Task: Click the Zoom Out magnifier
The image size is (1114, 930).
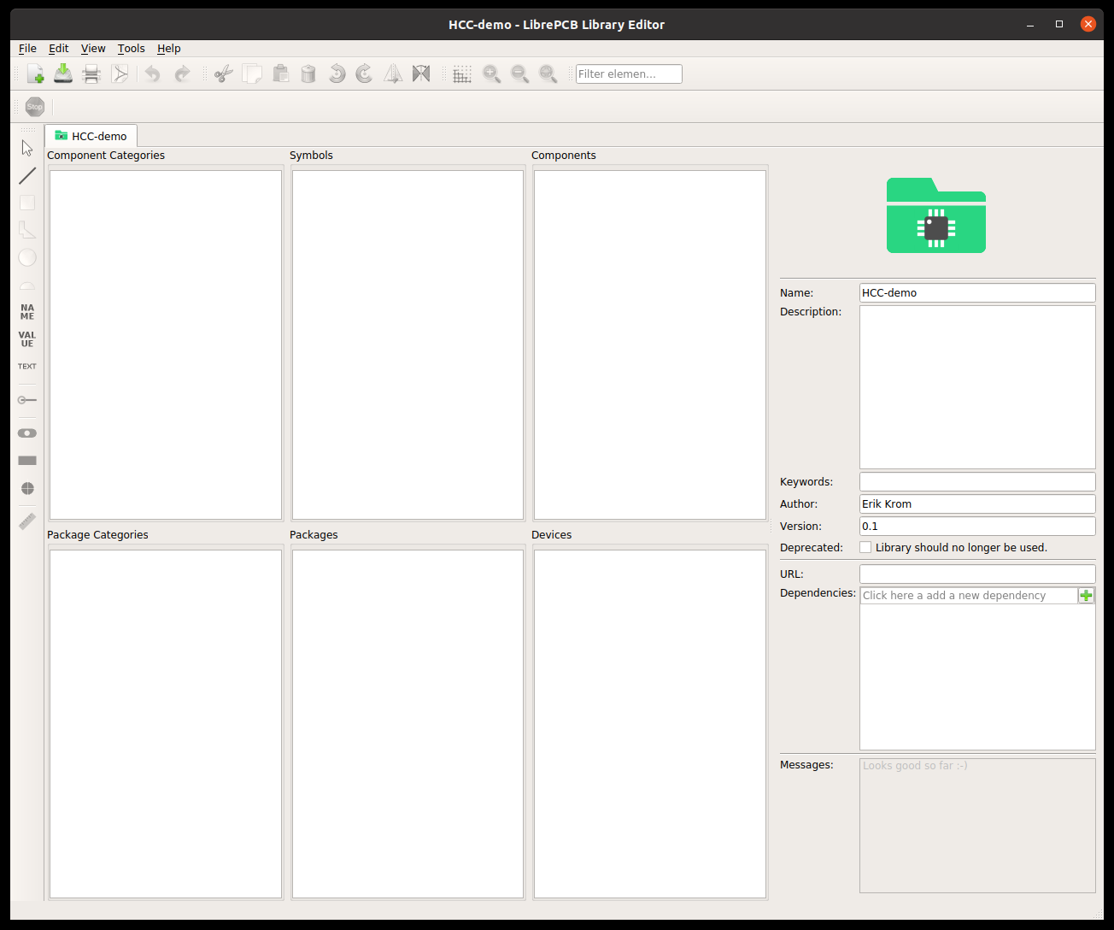Action: [519, 74]
